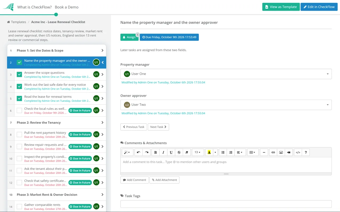Uncheck 'Work out the last safe date' checkbox
The width and height of the screenshot is (340, 212).
tap(19, 86)
